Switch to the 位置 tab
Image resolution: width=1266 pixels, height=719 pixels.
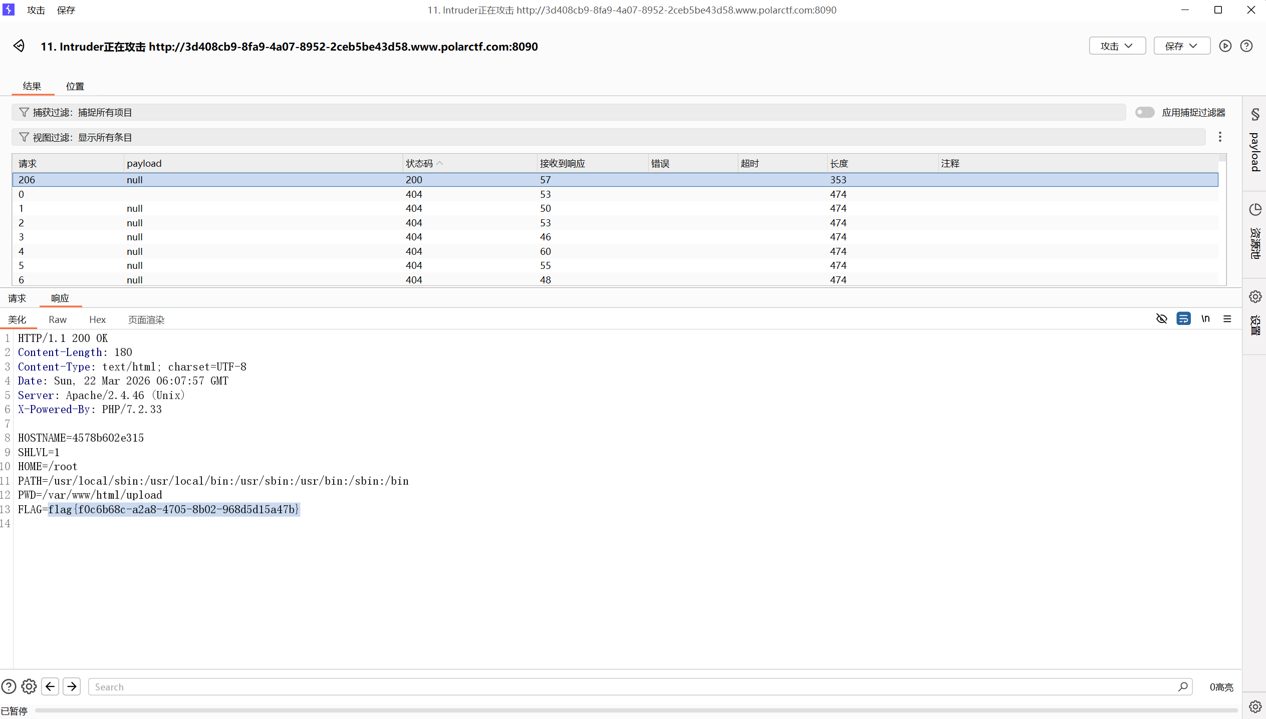tap(75, 86)
